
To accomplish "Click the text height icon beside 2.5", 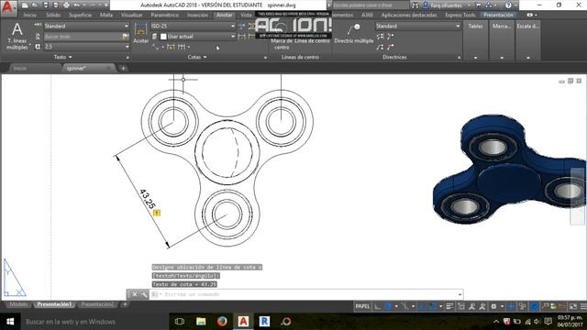I will 38,47.
